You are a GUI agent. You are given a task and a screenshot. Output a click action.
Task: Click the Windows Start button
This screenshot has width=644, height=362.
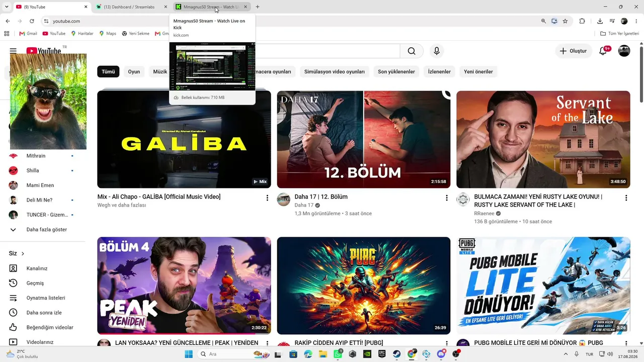189,354
